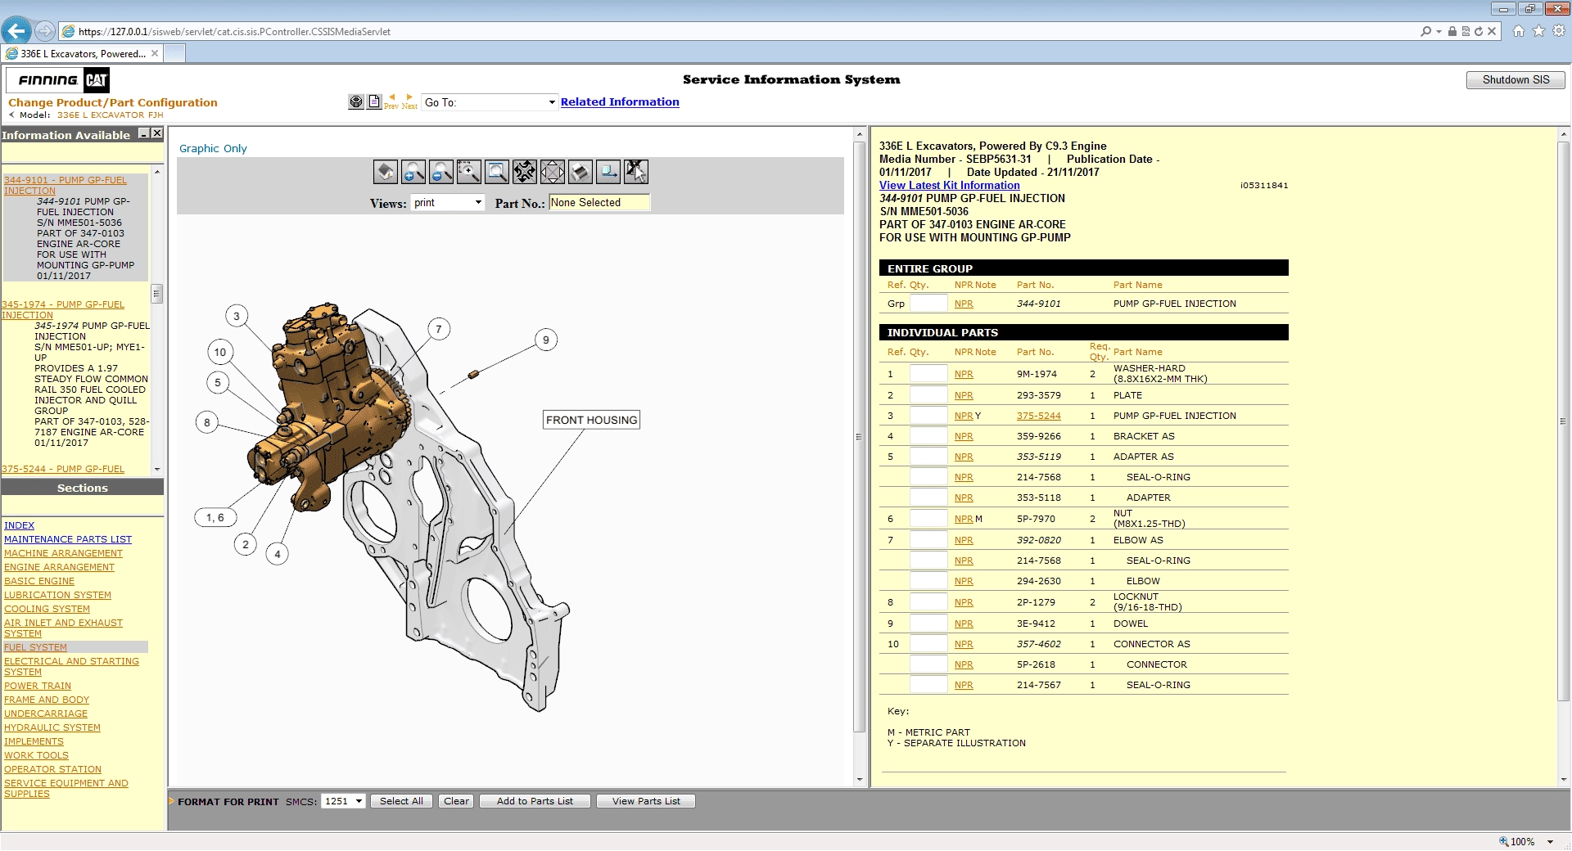1572x851 pixels.
Task: Open View Latest Kit Information link
Action: click(950, 185)
